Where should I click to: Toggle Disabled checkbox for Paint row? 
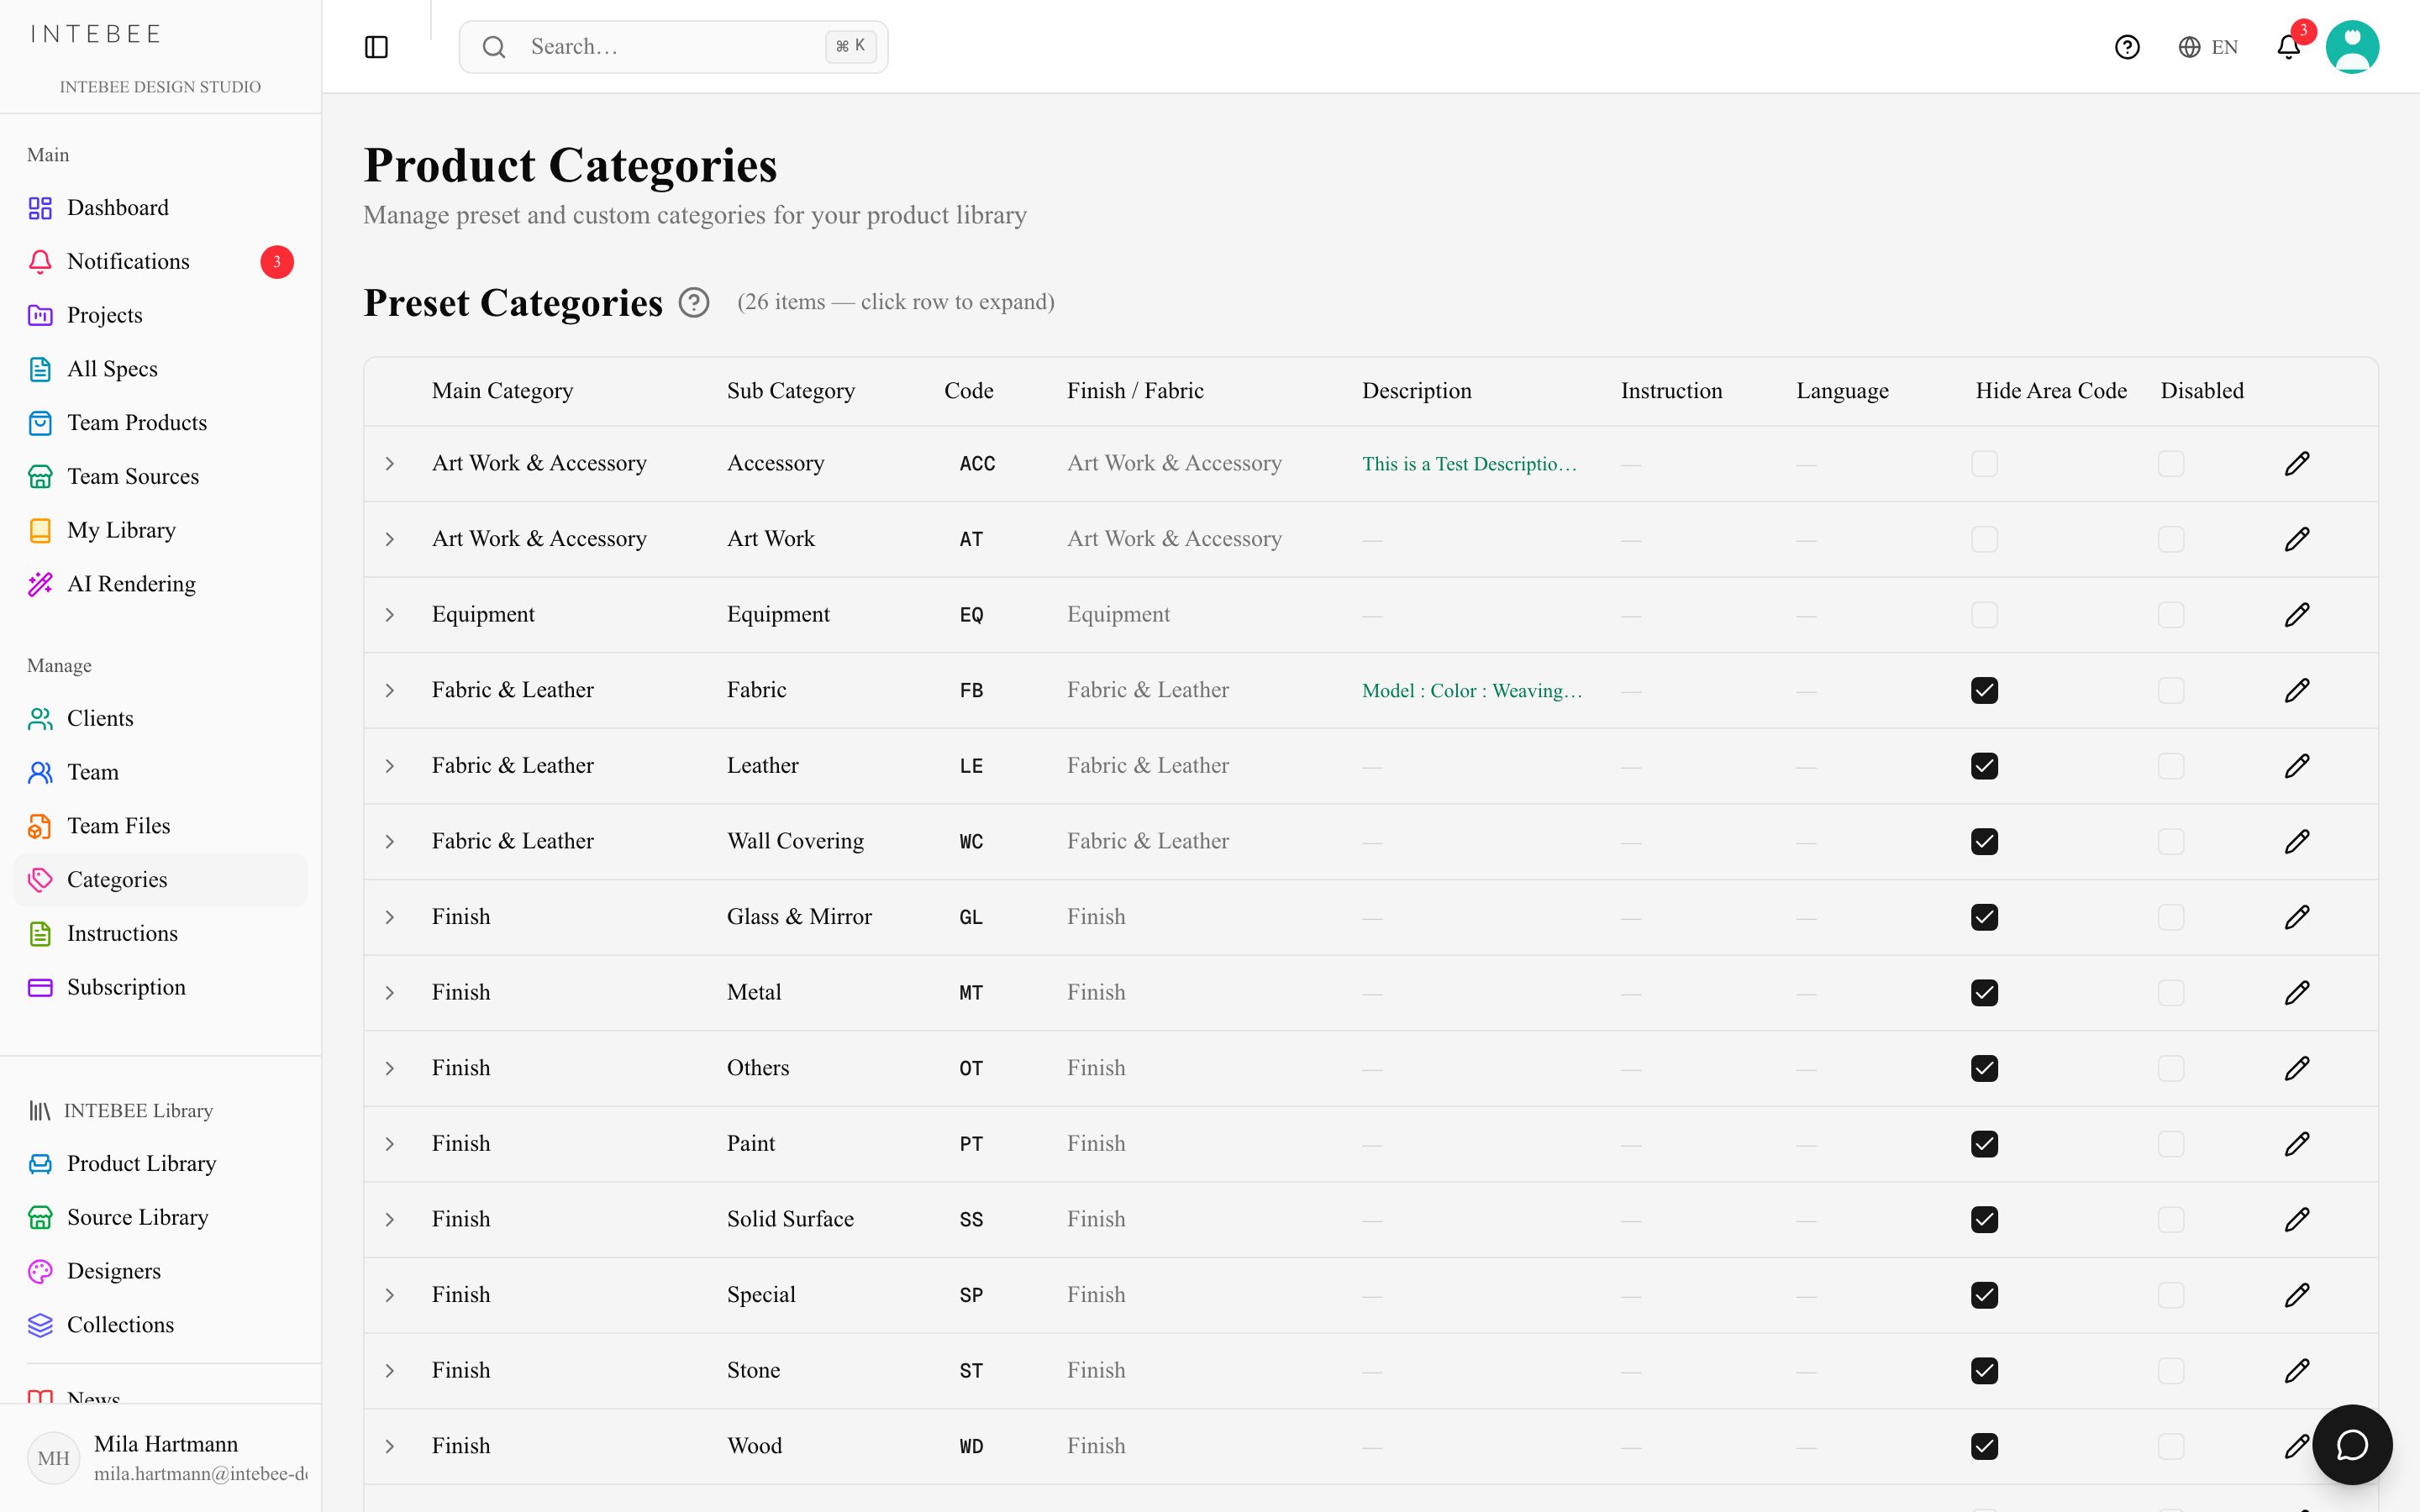point(2171,1143)
